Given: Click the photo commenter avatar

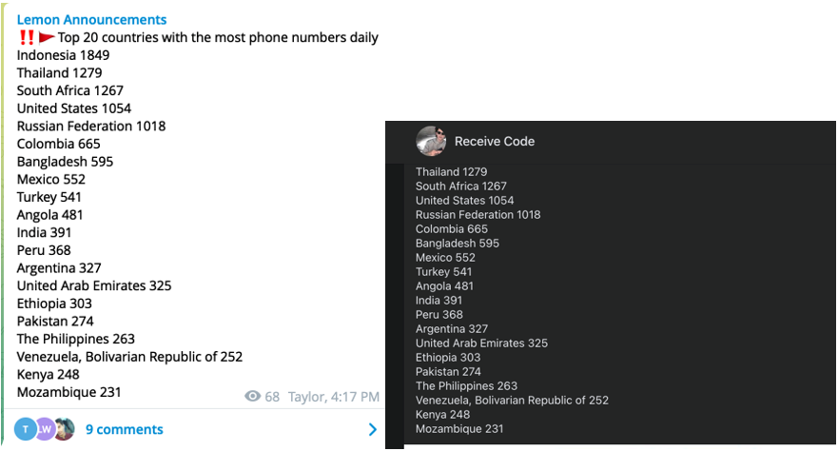Looking at the screenshot, I should pos(64,429).
